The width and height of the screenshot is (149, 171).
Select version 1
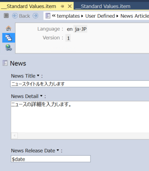[68, 38]
